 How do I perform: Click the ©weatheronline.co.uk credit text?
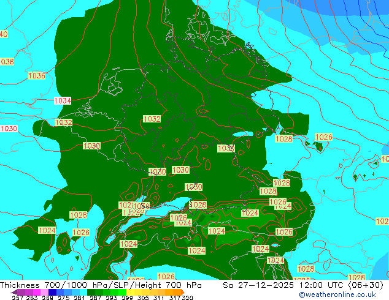point(337,294)
